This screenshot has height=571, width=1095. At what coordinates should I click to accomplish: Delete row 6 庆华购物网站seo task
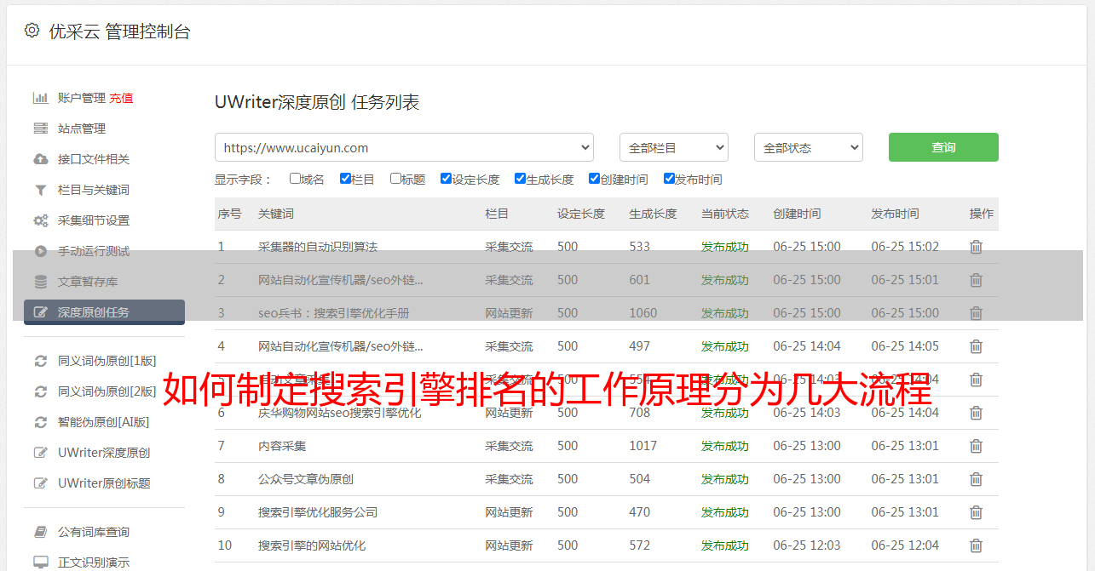coord(976,413)
